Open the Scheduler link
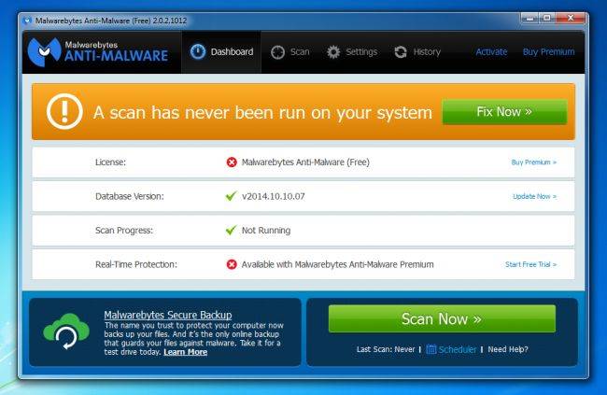 (x=458, y=349)
